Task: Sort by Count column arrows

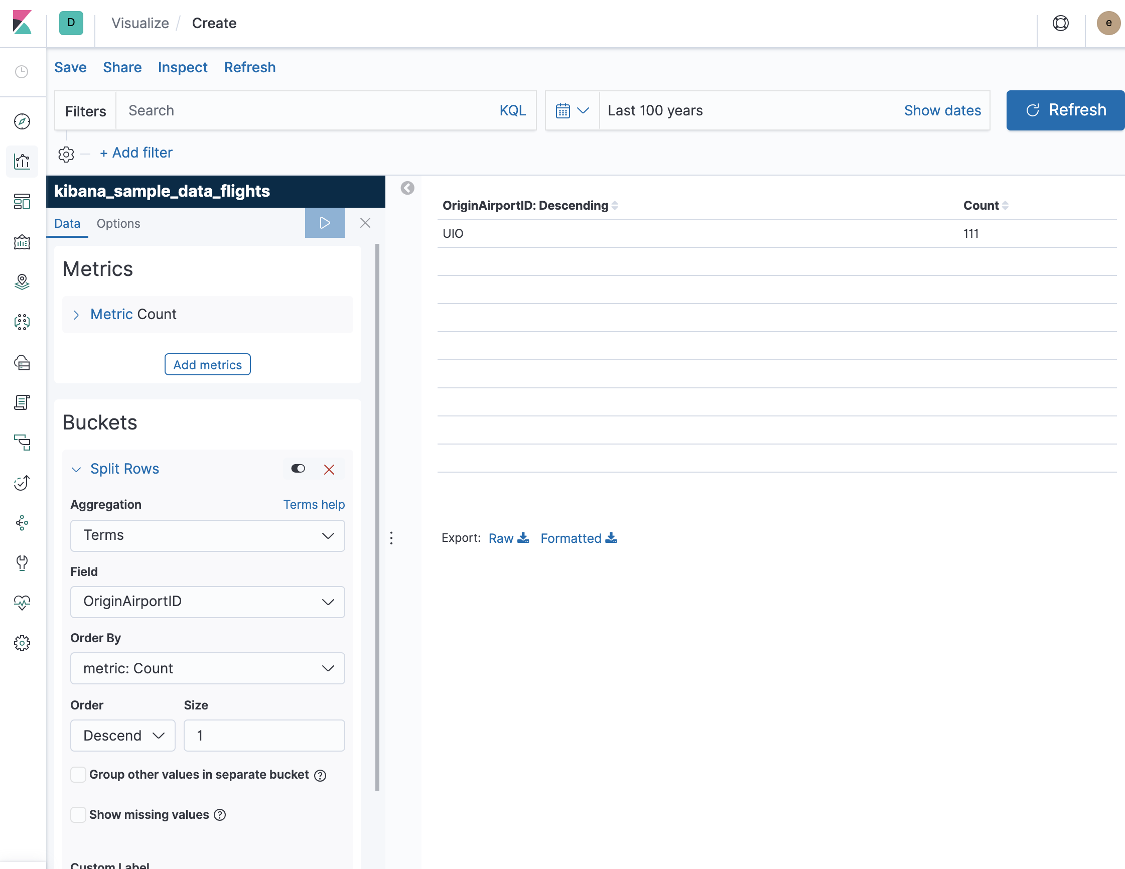Action: click(x=1005, y=206)
